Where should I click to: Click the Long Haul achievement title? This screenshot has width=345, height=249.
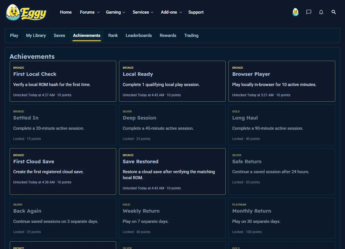(245, 118)
